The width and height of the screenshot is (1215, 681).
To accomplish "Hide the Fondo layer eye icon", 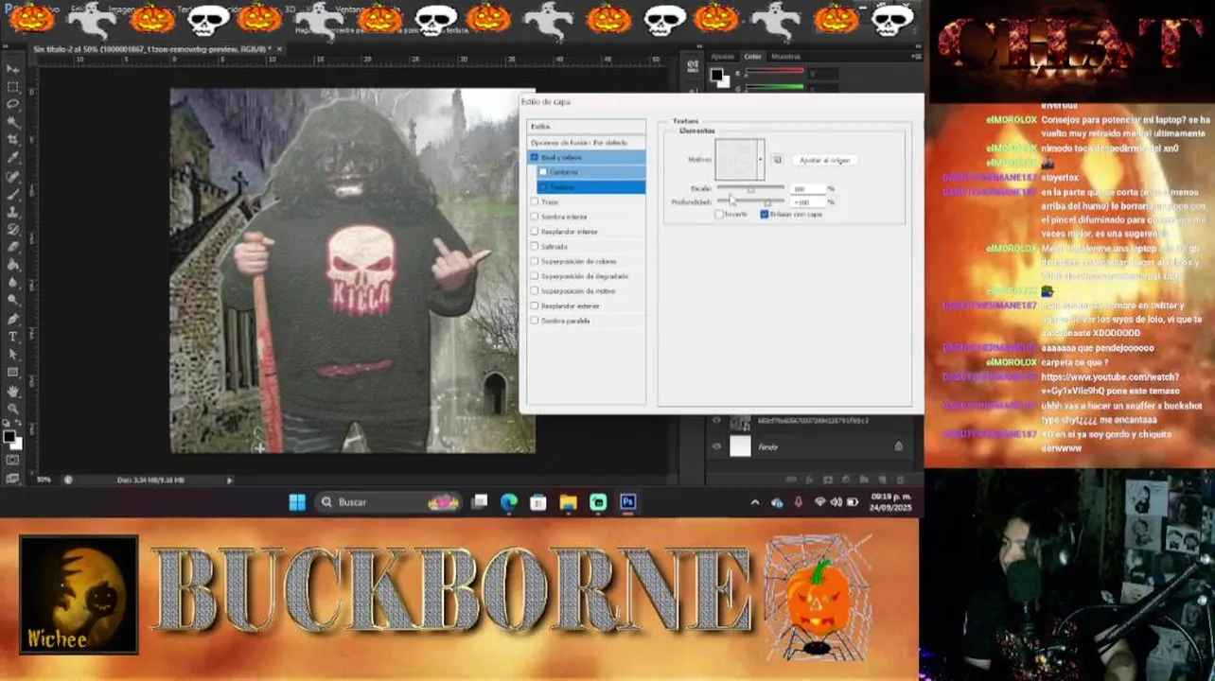I will tap(716, 446).
